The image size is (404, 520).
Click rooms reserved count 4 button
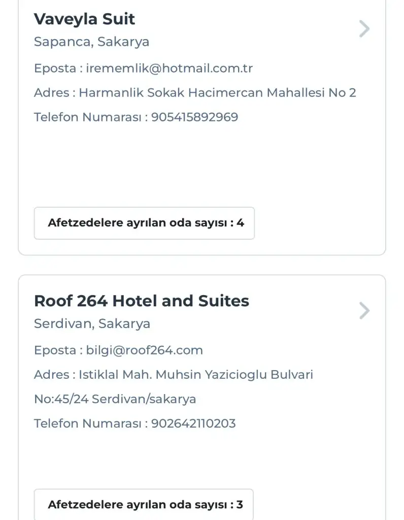pyautogui.click(x=144, y=223)
